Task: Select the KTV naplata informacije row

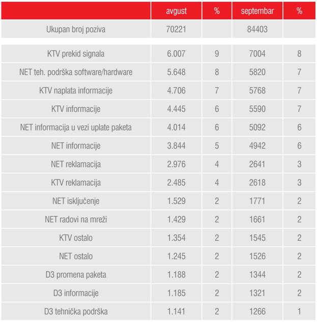Action: (158, 91)
